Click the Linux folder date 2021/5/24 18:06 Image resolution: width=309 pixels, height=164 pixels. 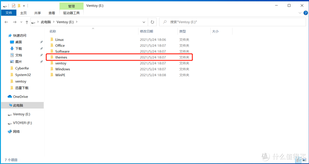click(153, 40)
